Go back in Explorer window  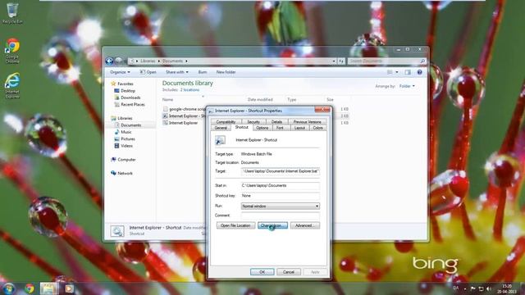pos(109,61)
